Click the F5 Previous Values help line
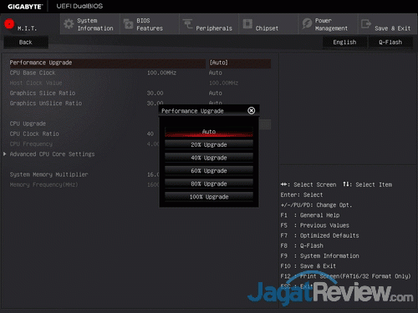Image resolution: width=418 pixels, height=313 pixels. (x=315, y=225)
